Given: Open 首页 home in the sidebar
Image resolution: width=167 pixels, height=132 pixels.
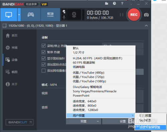Looking at the screenshot, I should pyautogui.click(x=12, y=35).
